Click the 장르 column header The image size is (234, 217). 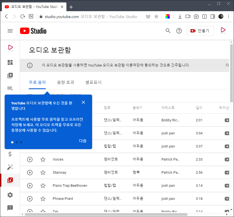107,108
